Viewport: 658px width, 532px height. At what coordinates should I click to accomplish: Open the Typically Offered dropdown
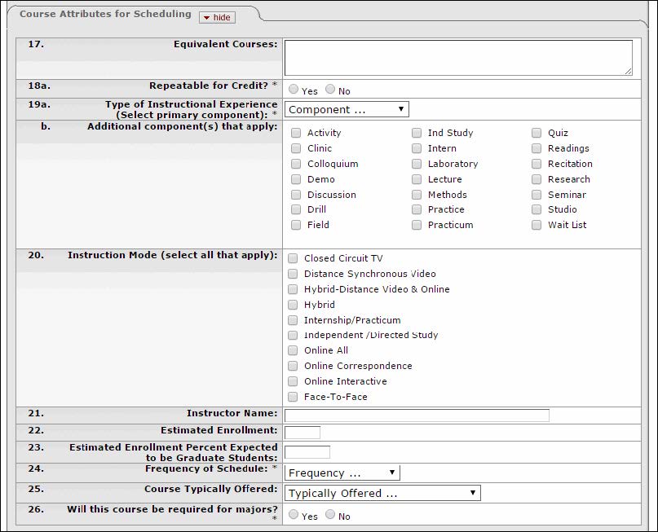coord(382,493)
